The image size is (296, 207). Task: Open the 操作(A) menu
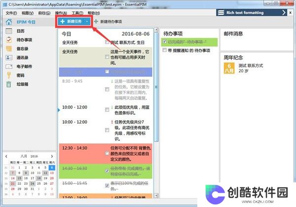(x=61, y=13)
